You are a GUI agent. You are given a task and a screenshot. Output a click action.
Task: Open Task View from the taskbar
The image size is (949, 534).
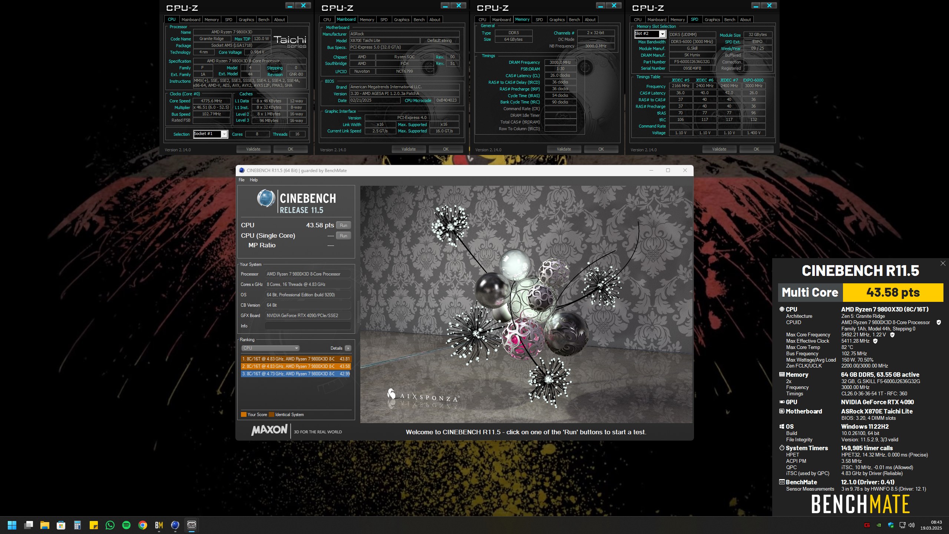pos(29,525)
